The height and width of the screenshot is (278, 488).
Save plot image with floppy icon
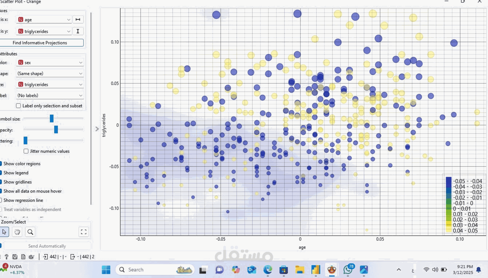pyautogui.click(x=15, y=257)
